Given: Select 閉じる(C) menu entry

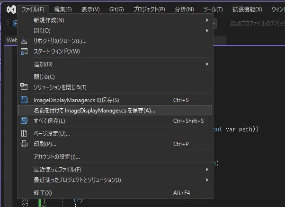Looking at the screenshot, I should coord(115,77).
